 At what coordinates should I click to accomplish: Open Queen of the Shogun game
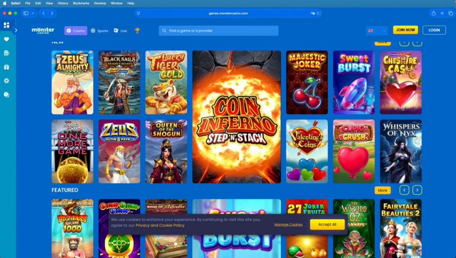pos(166,152)
